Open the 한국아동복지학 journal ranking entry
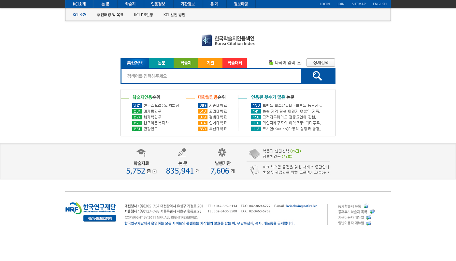This screenshot has width=456, height=261. [156, 123]
